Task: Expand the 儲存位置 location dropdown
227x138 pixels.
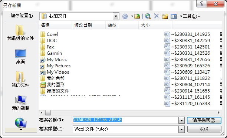Action: (x=116, y=16)
